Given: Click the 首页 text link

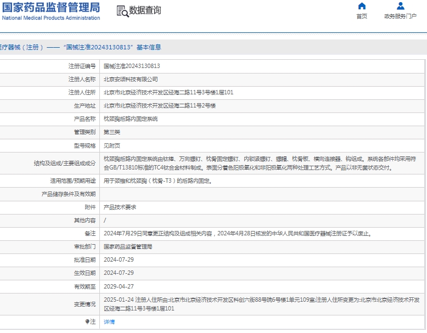Looking at the screenshot, I should (362, 16).
